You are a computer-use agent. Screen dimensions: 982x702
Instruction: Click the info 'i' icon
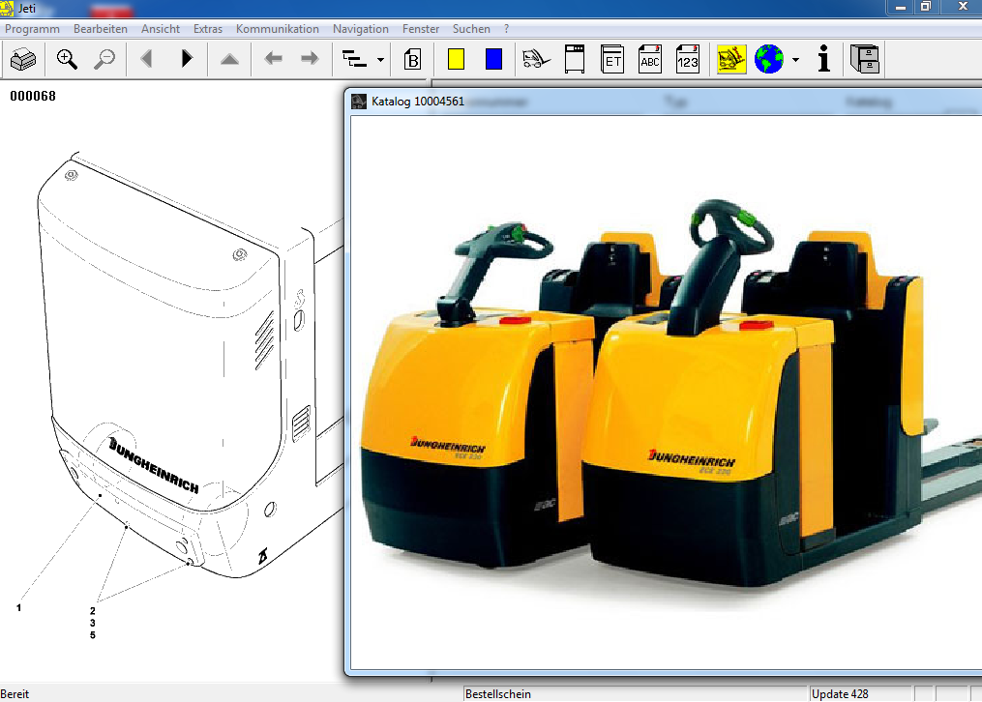tap(824, 60)
